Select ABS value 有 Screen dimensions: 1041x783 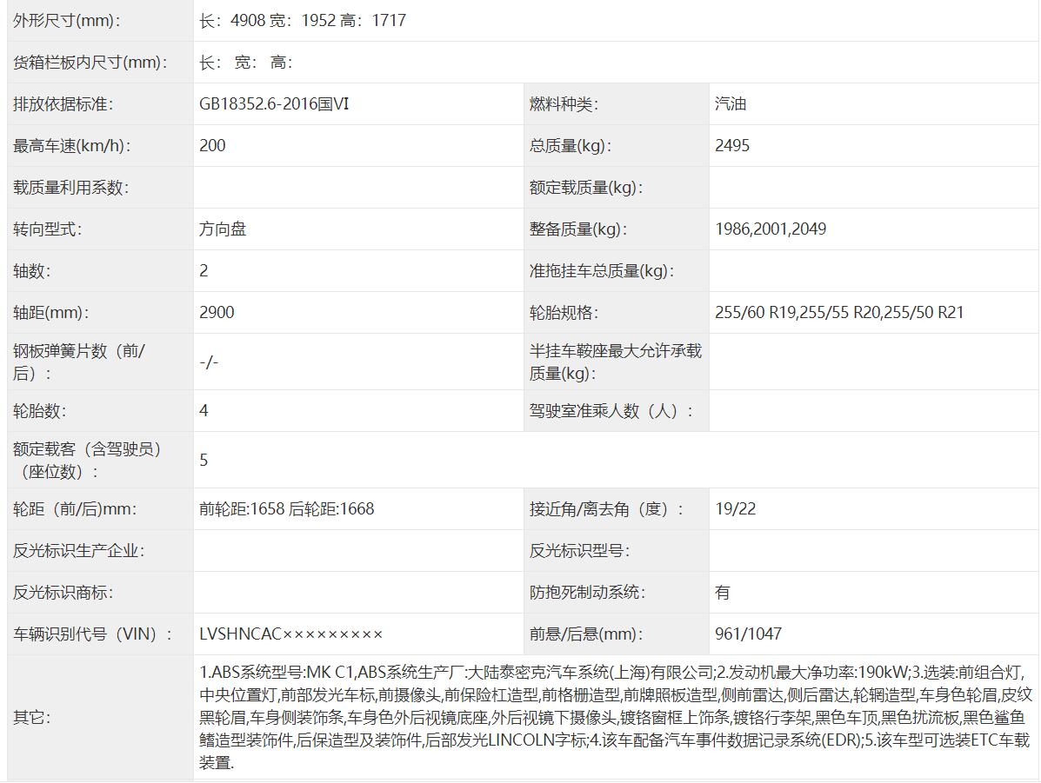point(723,594)
